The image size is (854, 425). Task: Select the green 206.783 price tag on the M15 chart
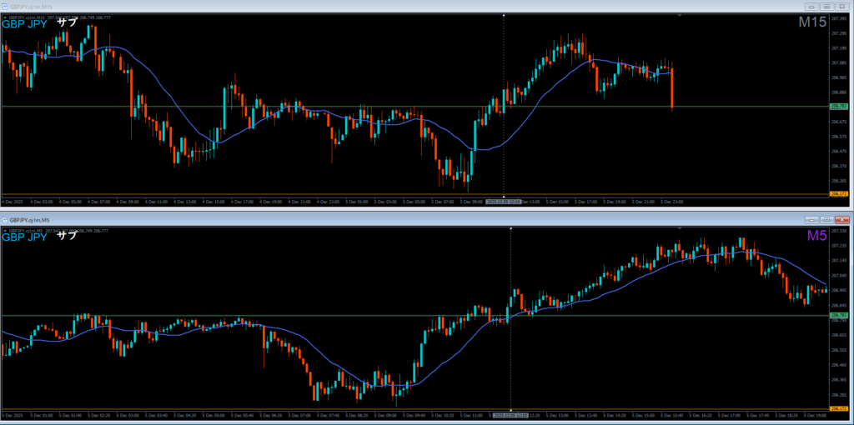point(839,106)
